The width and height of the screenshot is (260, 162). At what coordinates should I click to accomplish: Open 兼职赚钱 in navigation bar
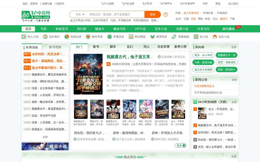(x=229, y=29)
